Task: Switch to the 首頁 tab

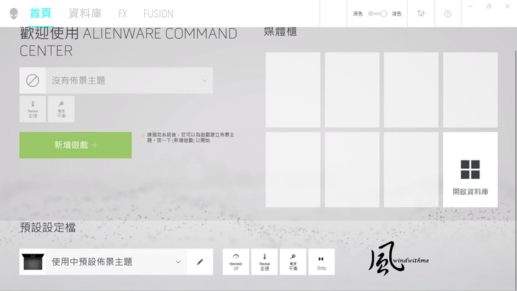Action: point(40,13)
